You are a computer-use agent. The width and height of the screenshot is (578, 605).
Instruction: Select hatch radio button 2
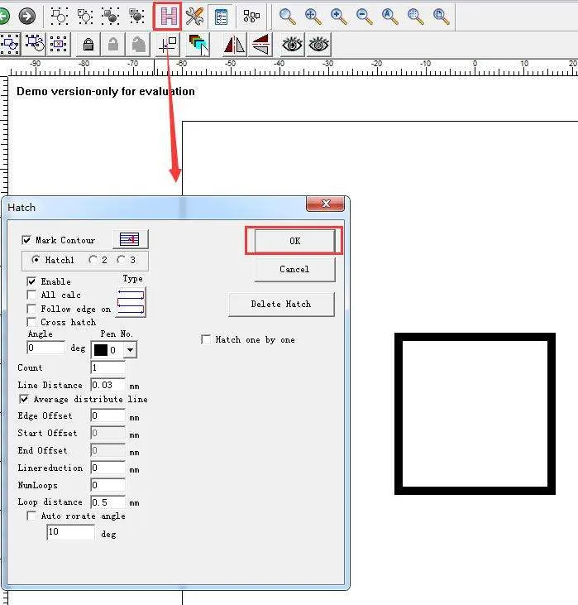pyautogui.click(x=93, y=260)
